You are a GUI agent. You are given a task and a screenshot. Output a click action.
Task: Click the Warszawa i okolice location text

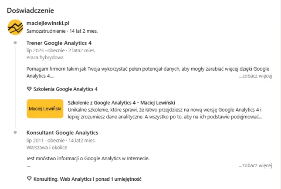coord(47,148)
